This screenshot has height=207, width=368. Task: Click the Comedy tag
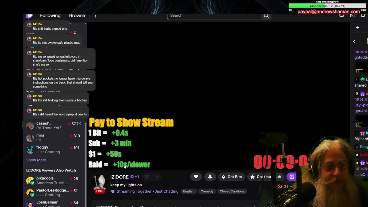click(207, 191)
